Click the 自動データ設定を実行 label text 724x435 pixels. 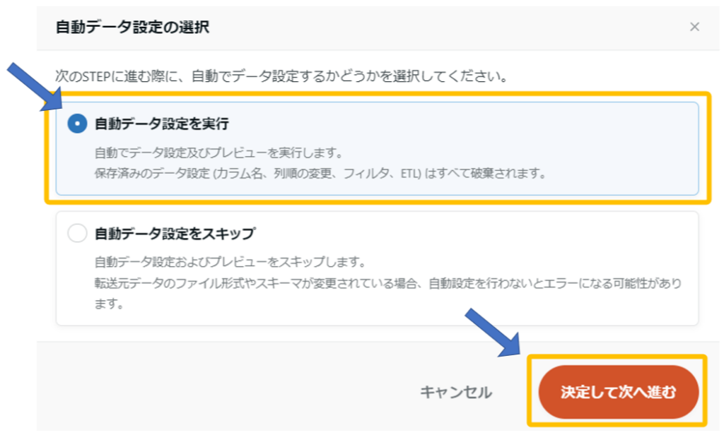coord(162,124)
